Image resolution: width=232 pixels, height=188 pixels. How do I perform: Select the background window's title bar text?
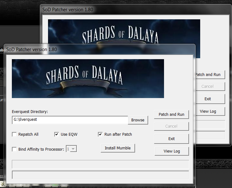pyautogui.click(x=68, y=10)
